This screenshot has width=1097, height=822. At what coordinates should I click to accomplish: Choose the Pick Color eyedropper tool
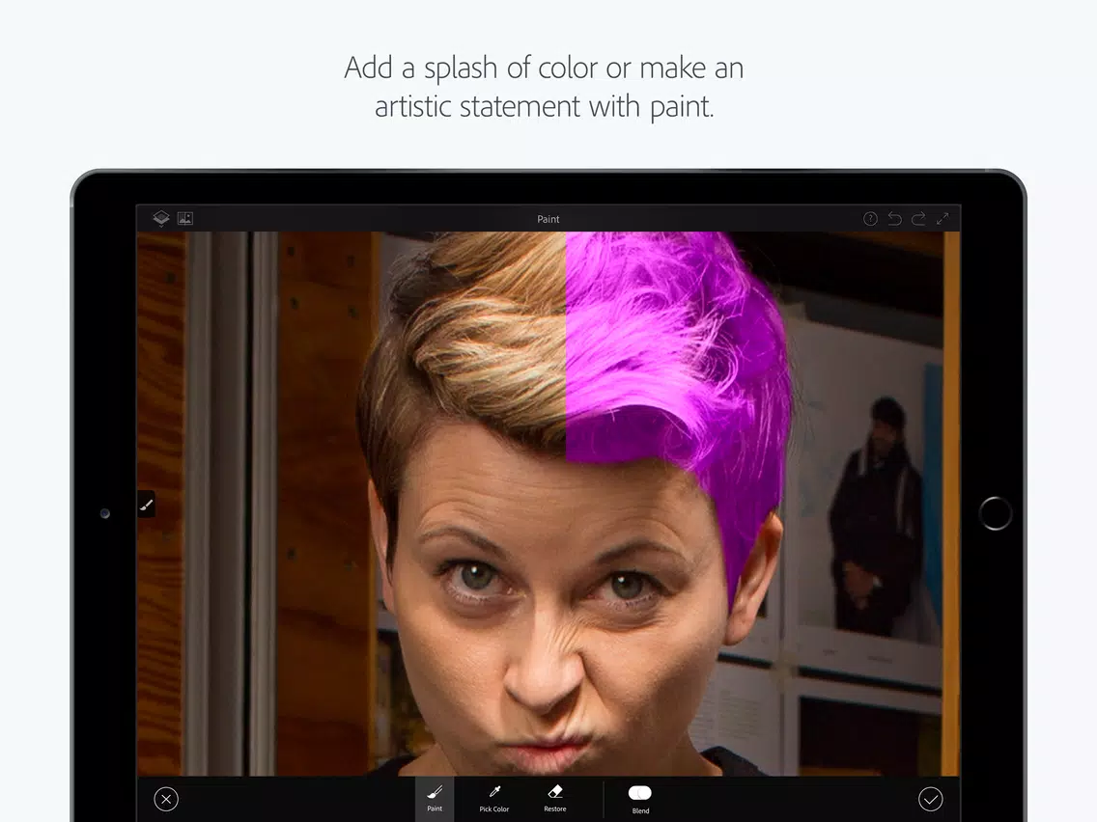pos(493,798)
